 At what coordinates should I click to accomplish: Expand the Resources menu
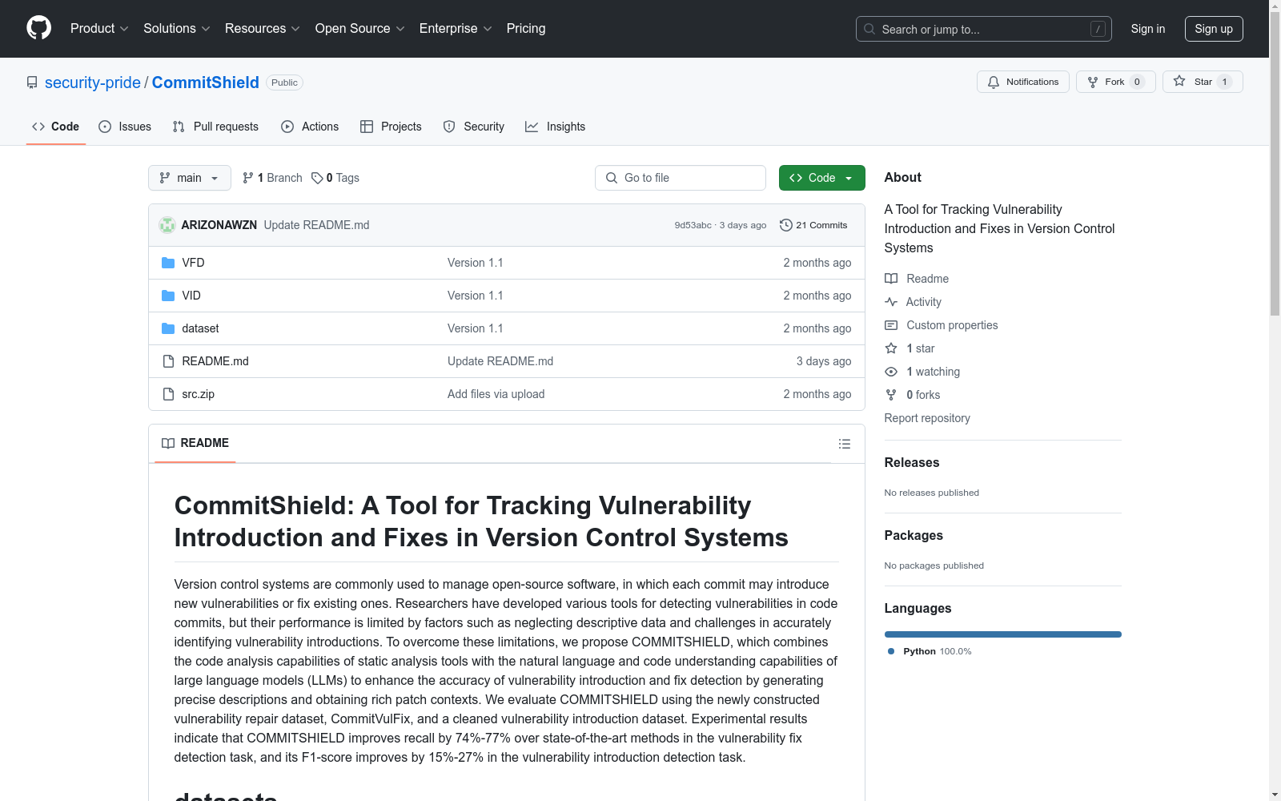262,28
